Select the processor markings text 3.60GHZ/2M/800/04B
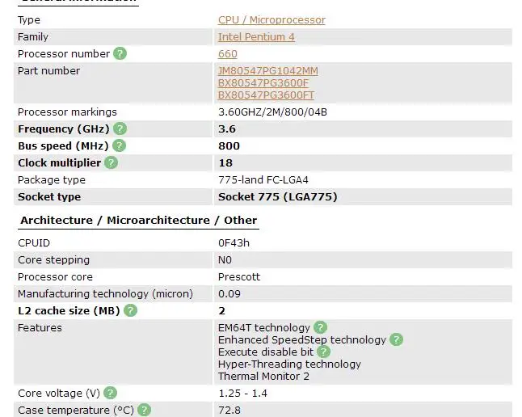This screenshot has height=417, width=522. [x=272, y=112]
